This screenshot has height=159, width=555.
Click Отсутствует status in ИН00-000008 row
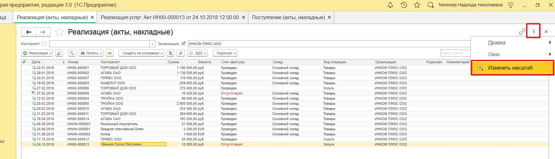232,93
